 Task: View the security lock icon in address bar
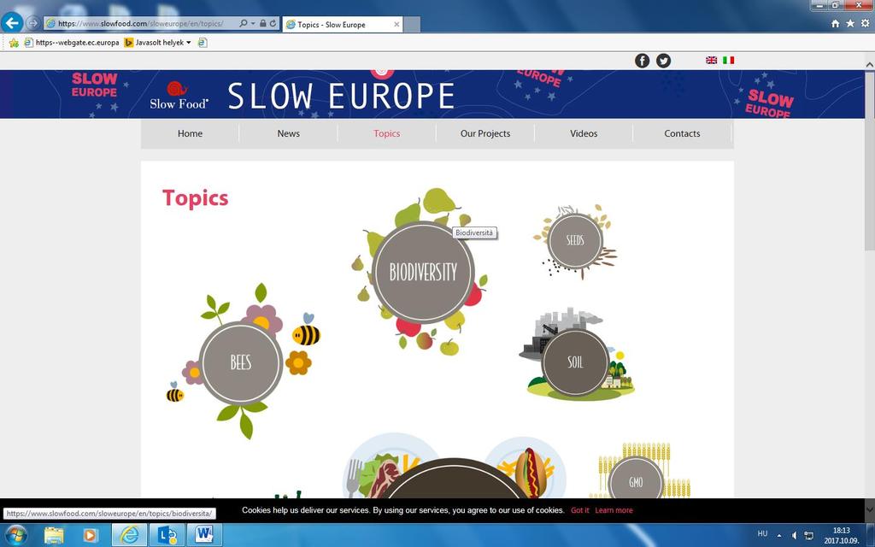click(263, 23)
